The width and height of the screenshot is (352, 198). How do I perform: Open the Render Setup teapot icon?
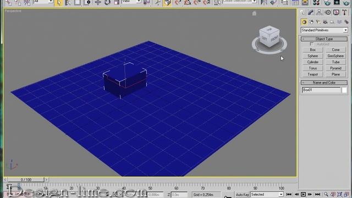point(327,2)
